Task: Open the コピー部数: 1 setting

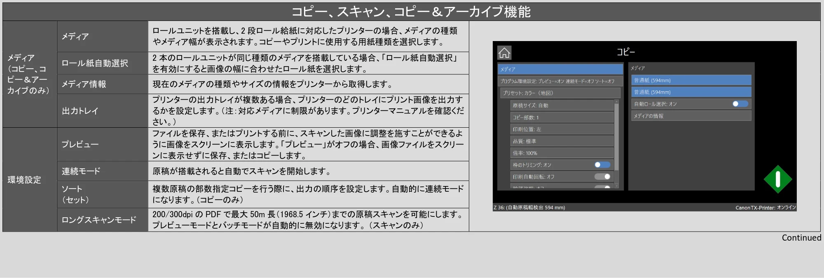Action: click(x=562, y=117)
